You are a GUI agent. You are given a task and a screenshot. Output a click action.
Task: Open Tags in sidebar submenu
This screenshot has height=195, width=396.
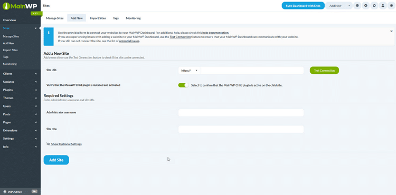pyautogui.click(x=6, y=57)
